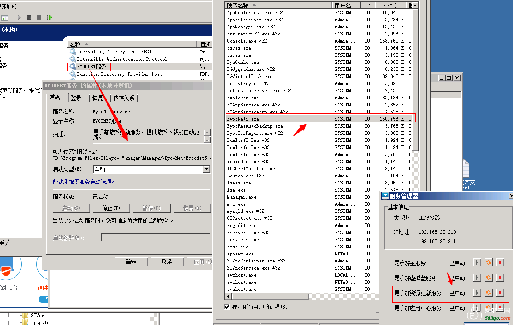Click the executable file path text box
The image size is (513, 325).
pos(131,158)
